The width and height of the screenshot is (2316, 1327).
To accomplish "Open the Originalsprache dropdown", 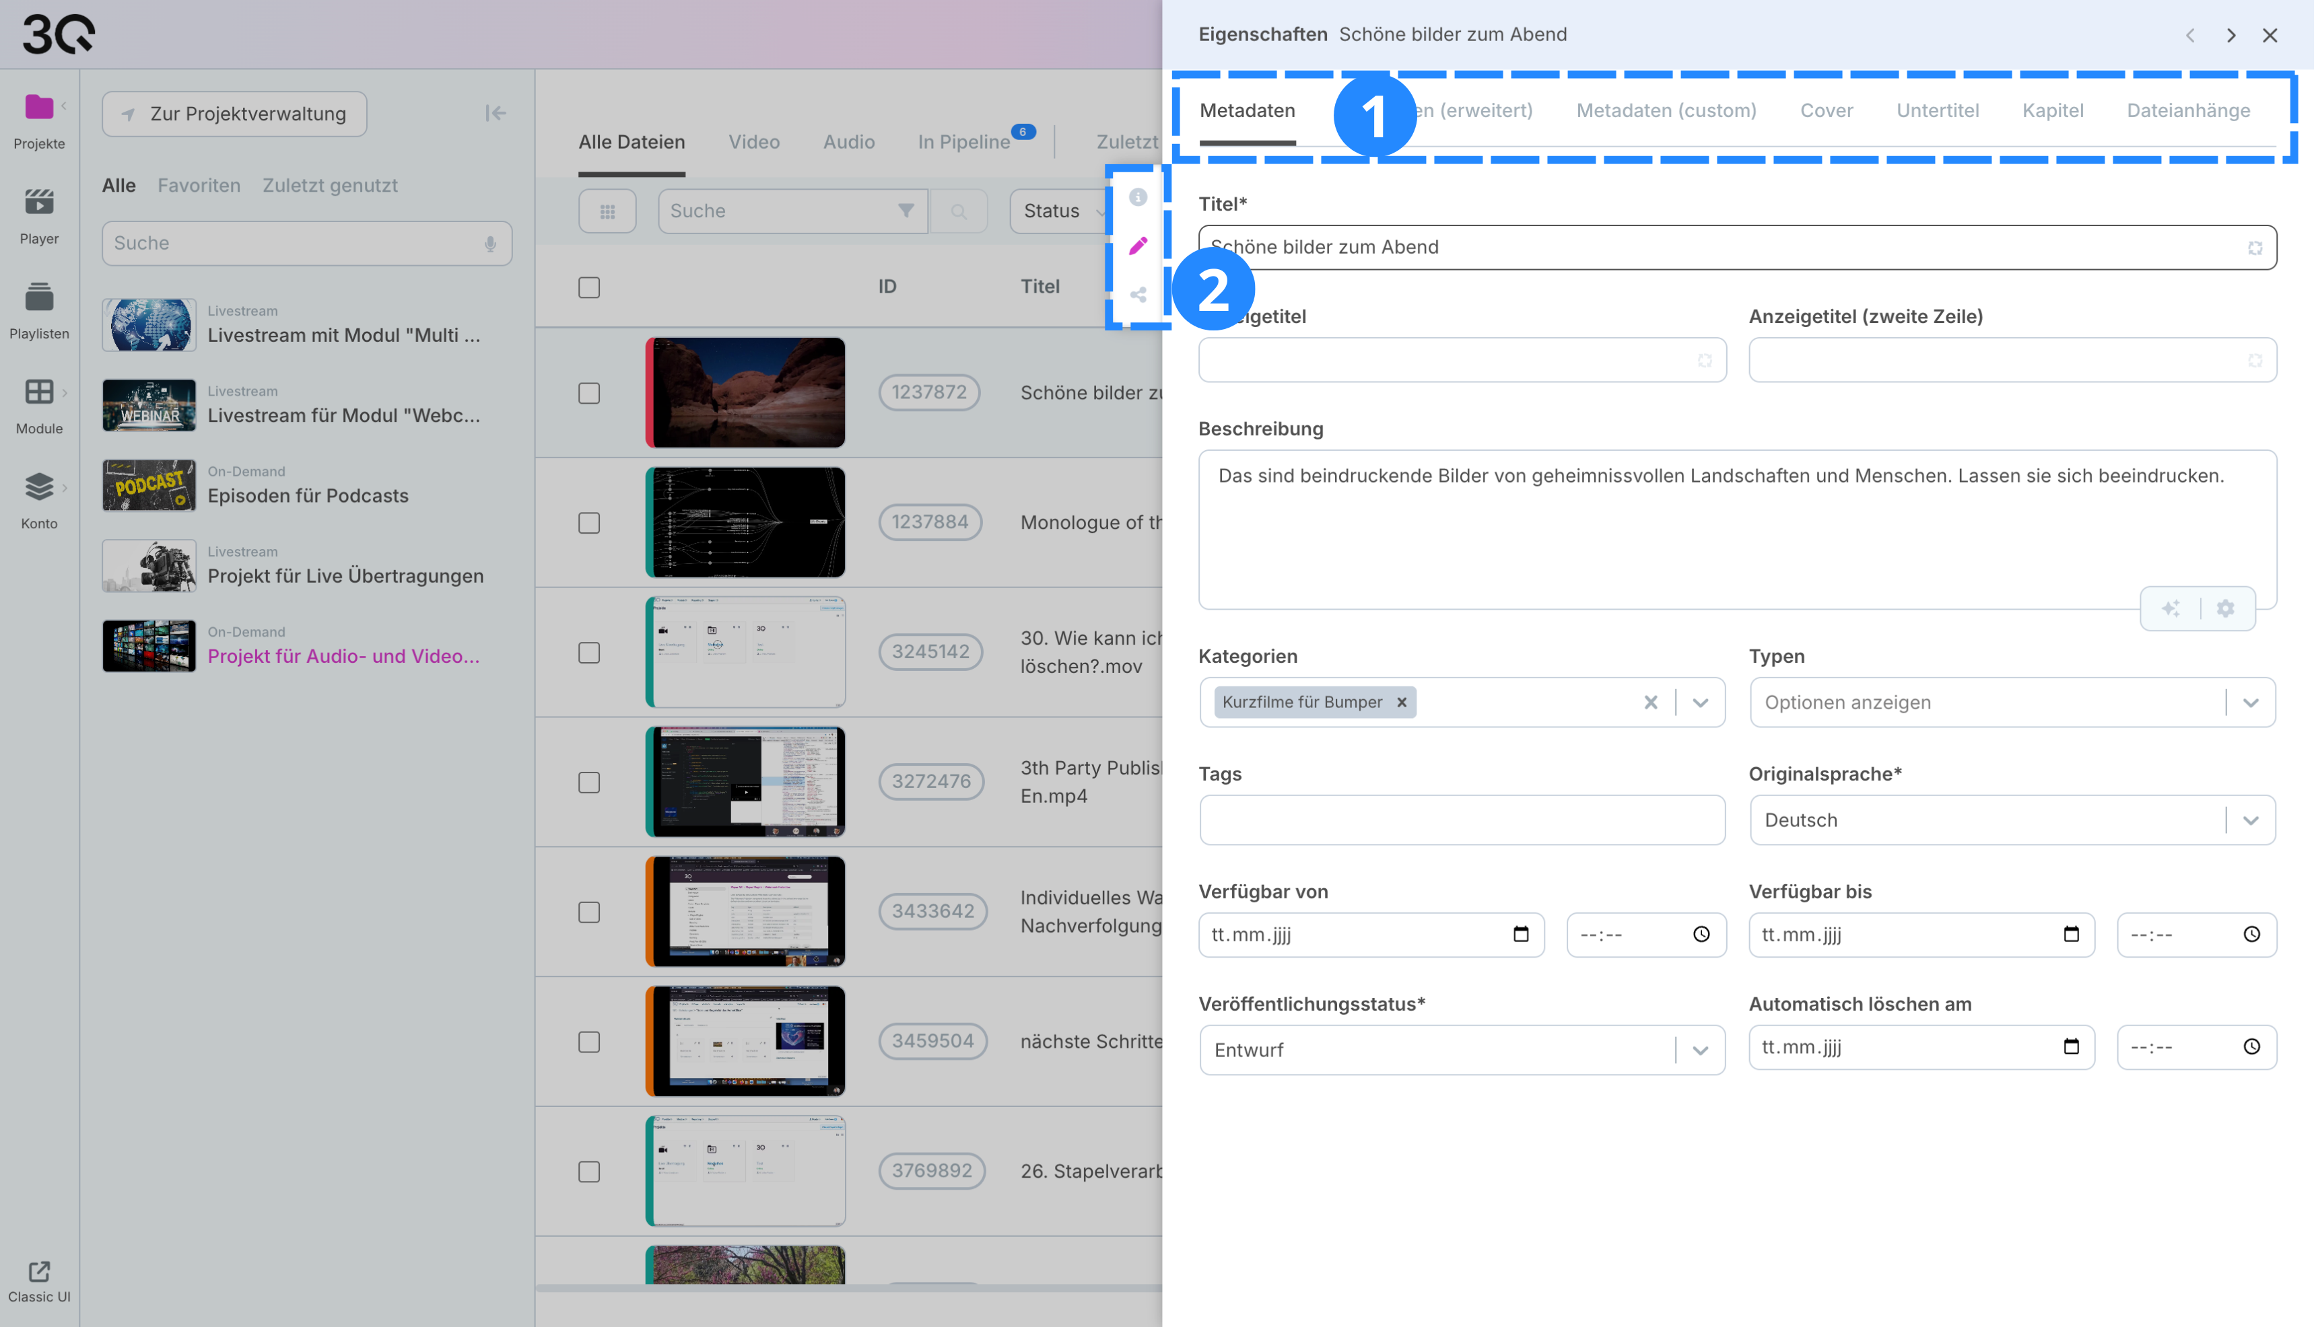I will (x=2250, y=820).
